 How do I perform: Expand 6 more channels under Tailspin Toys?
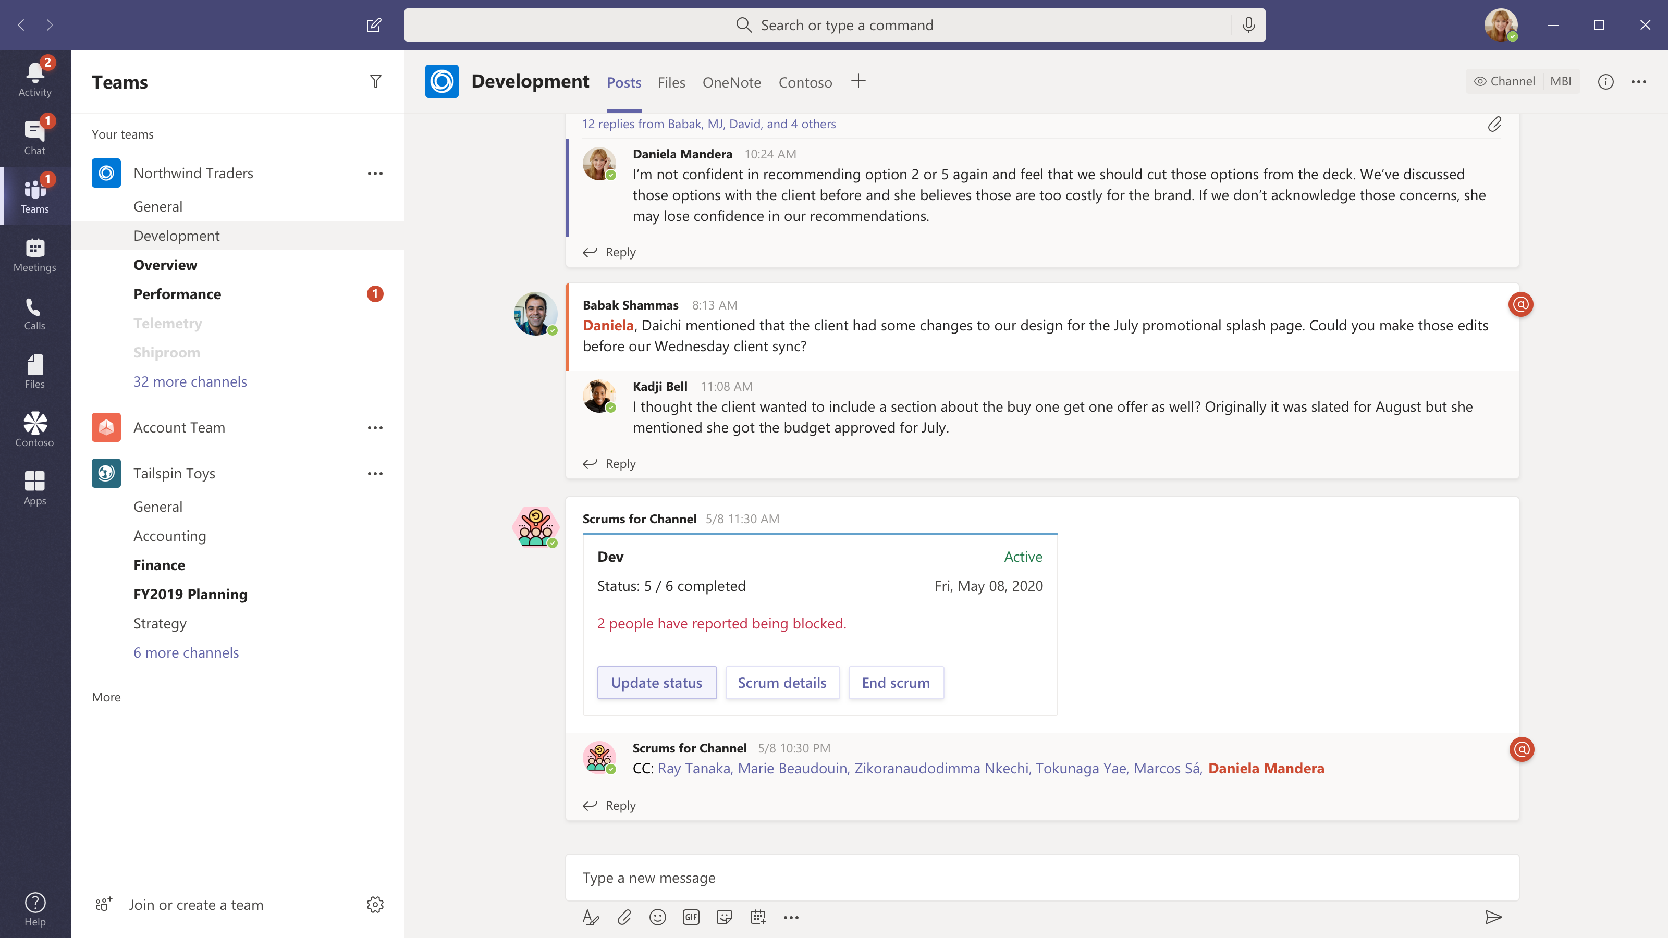pos(186,652)
